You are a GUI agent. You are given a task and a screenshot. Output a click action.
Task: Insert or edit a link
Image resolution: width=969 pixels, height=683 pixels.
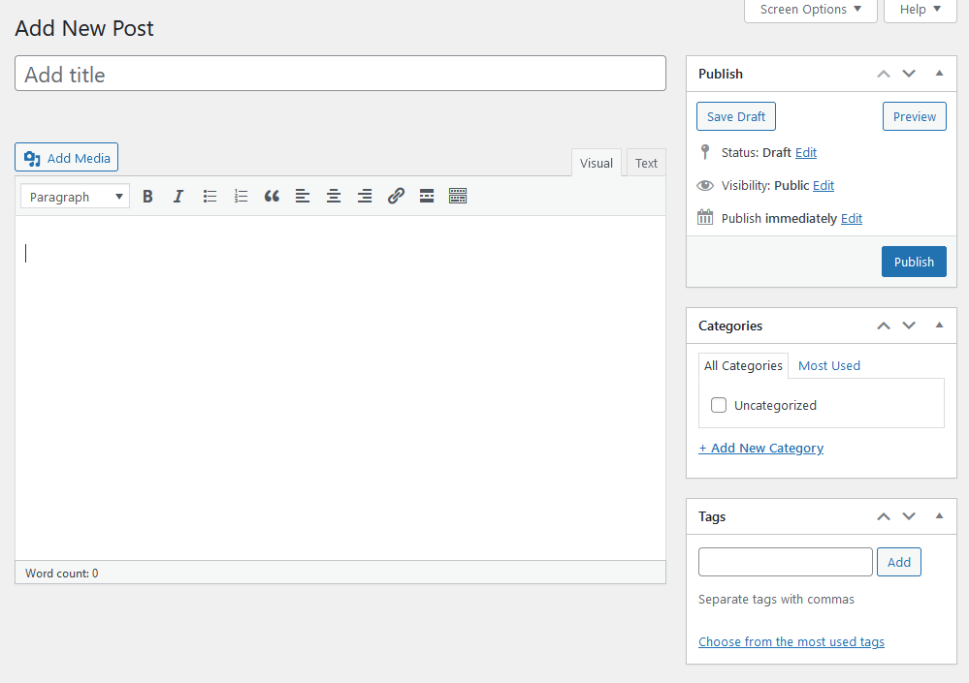pos(396,197)
